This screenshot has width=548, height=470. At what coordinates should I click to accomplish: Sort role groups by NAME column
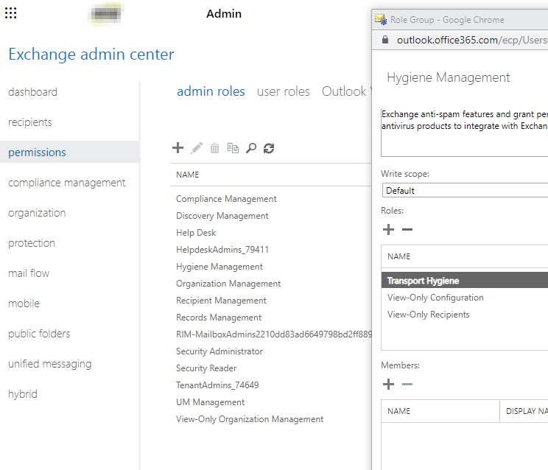tap(187, 175)
